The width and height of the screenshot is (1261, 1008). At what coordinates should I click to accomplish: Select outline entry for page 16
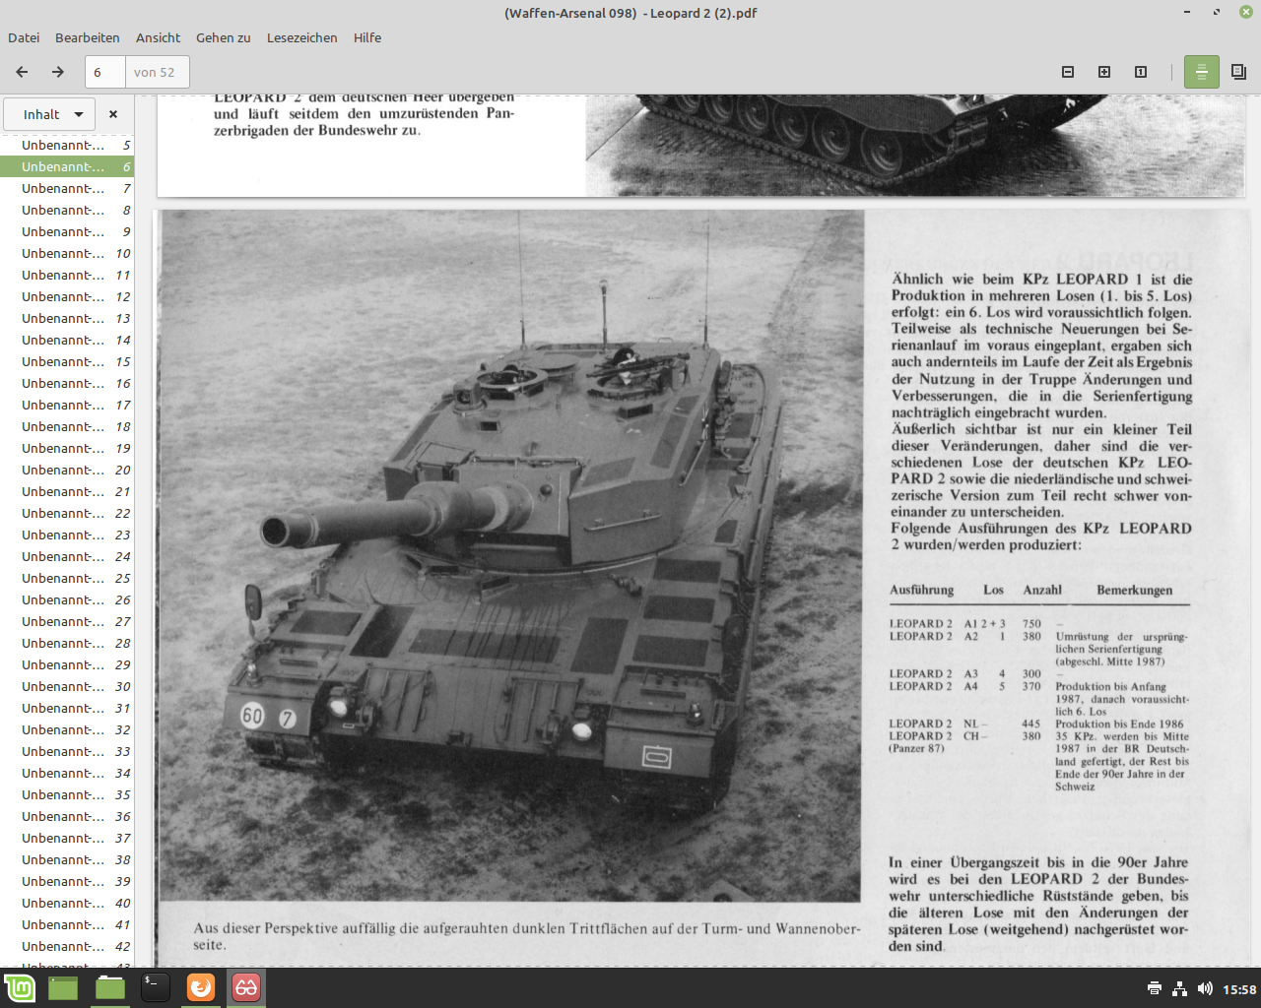(67, 383)
